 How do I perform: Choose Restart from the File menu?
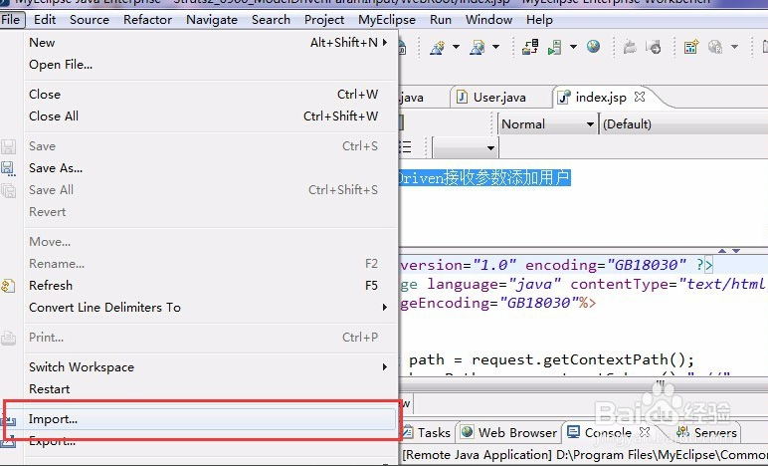point(210,389)
